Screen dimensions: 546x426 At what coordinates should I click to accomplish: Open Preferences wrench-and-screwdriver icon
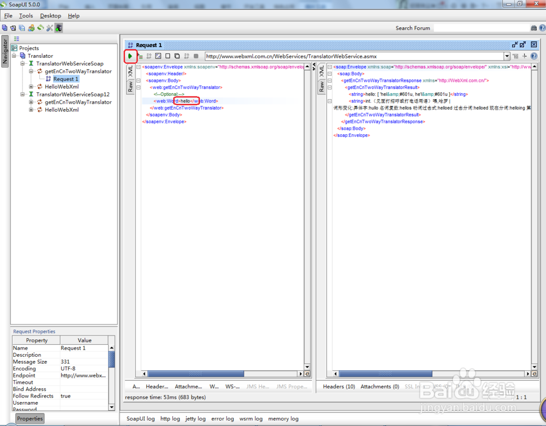pos(50,28)
